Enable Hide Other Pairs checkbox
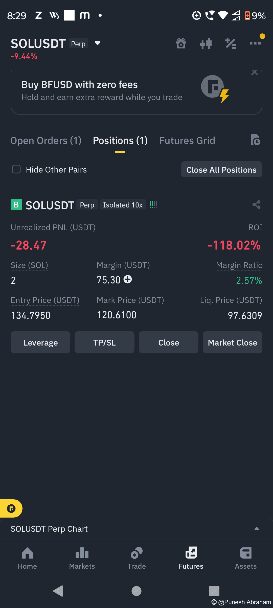Viewport: 273px width, 608px height. 16,169
